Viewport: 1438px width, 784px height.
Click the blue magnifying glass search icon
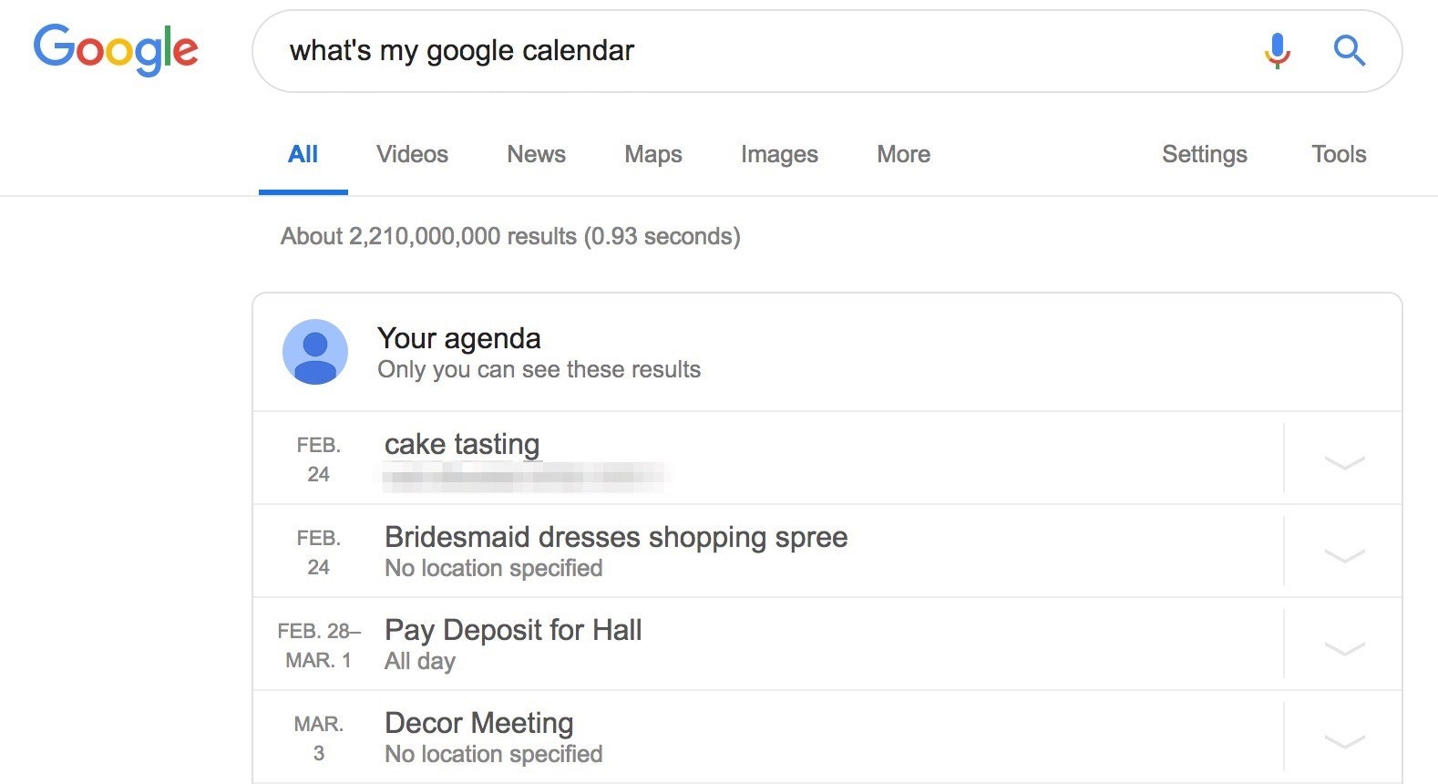click(x=1349, y=50)
